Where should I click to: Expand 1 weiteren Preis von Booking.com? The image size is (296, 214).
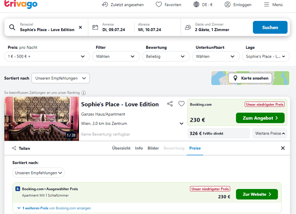pos(54,208)
